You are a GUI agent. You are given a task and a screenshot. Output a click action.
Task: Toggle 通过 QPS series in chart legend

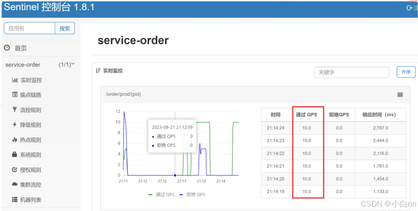161,194
